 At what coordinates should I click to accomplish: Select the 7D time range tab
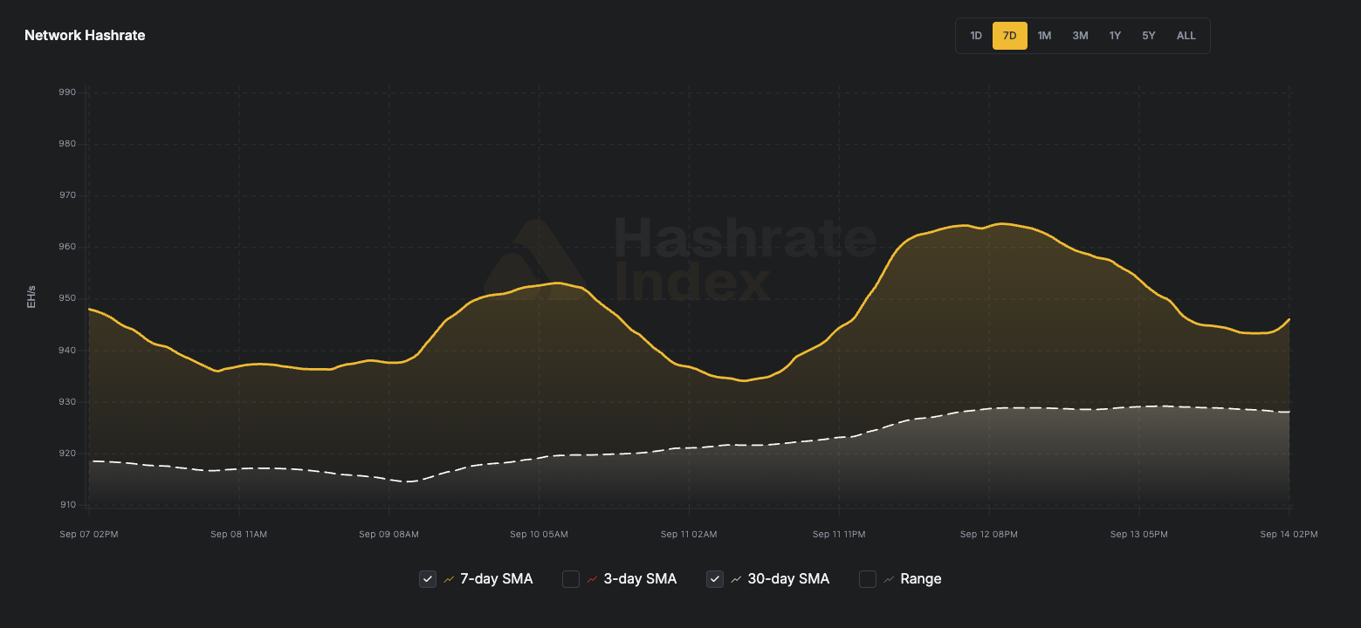1010,36
